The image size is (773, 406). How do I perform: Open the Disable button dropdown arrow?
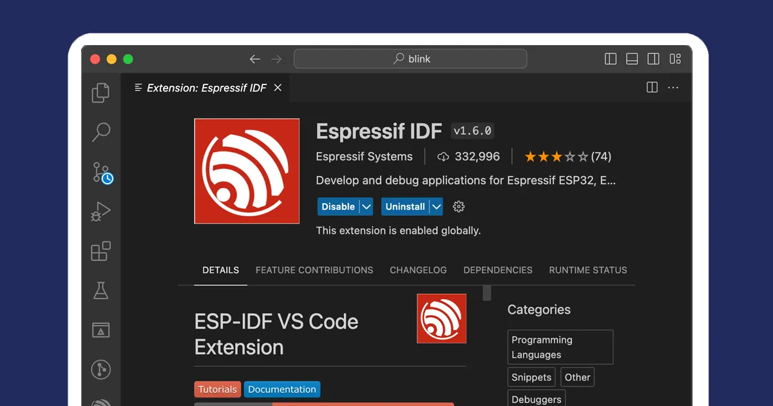pyautogui.click(x=366, y=206)
